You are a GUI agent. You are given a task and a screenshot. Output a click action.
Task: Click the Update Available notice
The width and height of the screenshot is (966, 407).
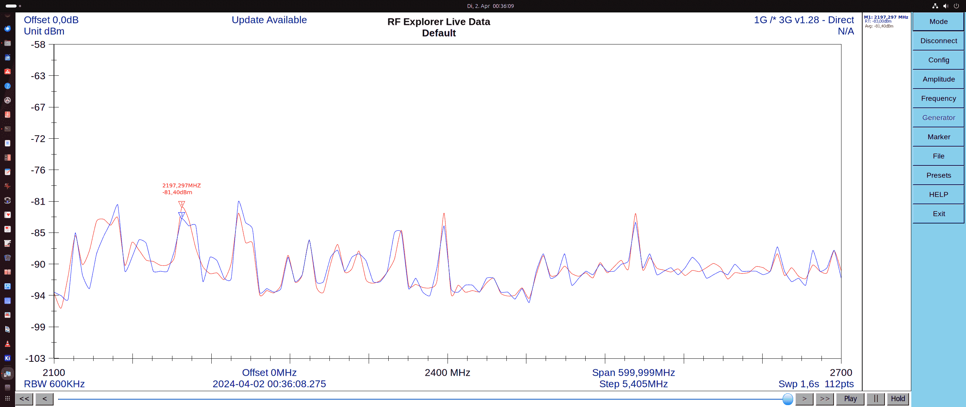[x=269, y=20]
